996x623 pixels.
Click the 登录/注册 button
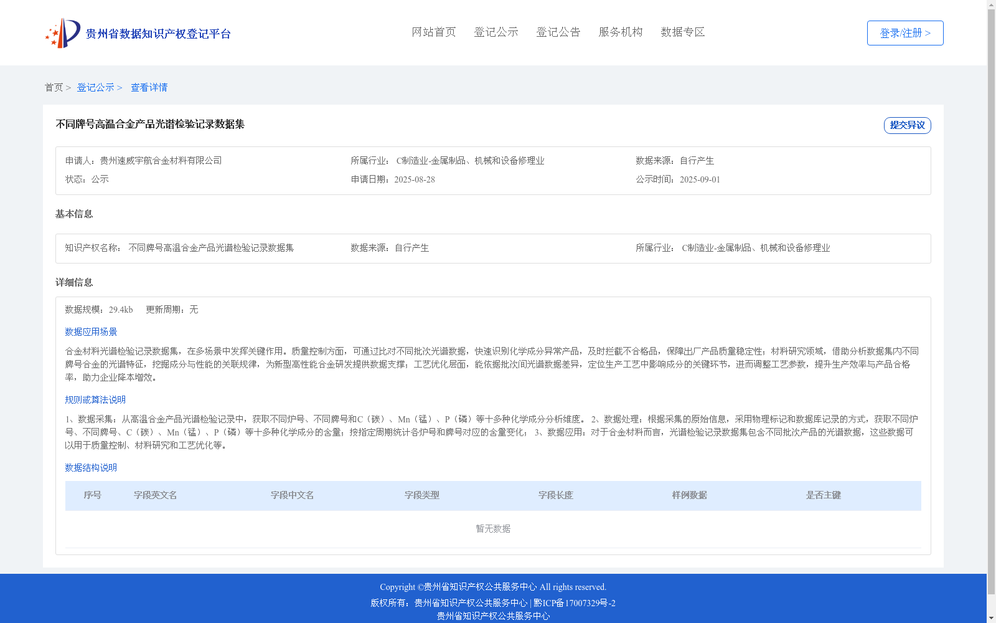tap(905, 33)
